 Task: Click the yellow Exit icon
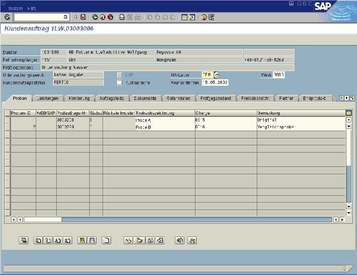[103, 17]
